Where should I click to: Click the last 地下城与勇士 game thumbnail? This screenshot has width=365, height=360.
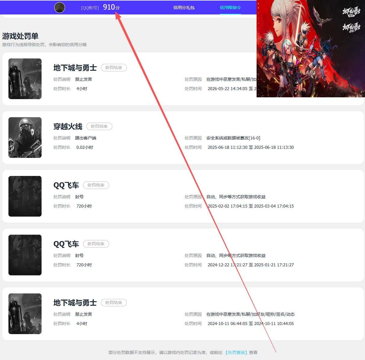(25, 314)
